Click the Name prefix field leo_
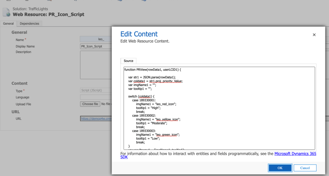 click(x=96, y=39)
